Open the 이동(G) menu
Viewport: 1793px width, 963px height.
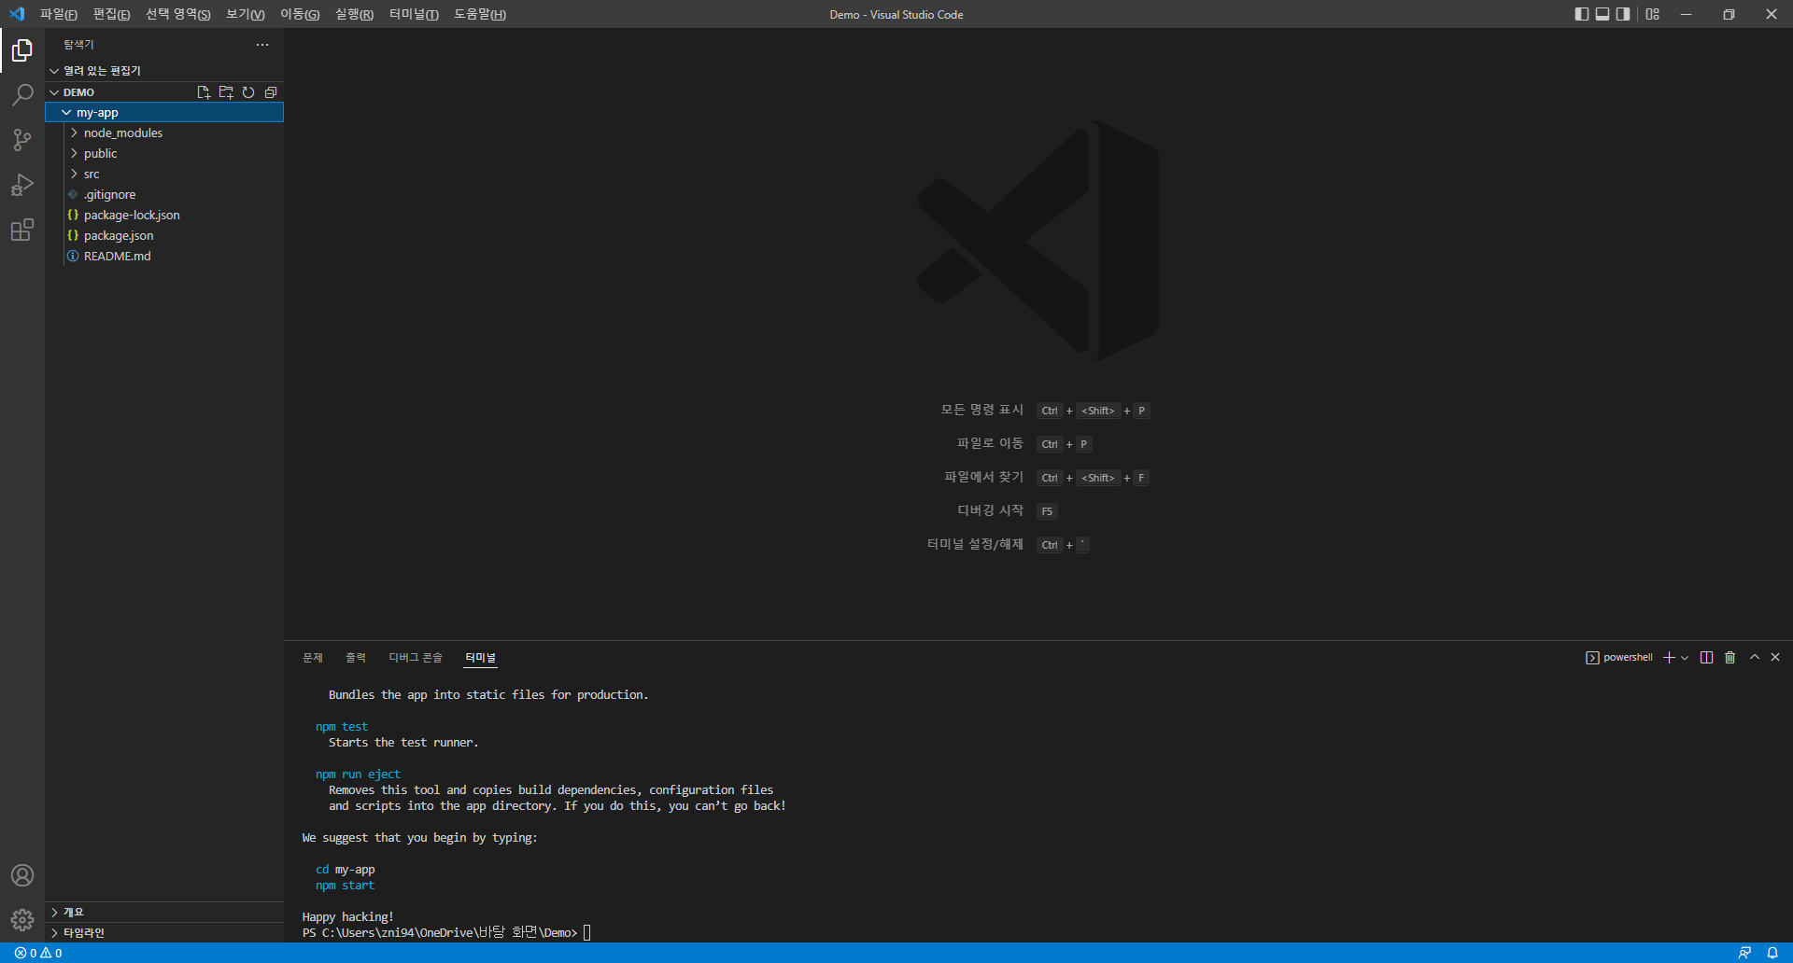[300, 14]
